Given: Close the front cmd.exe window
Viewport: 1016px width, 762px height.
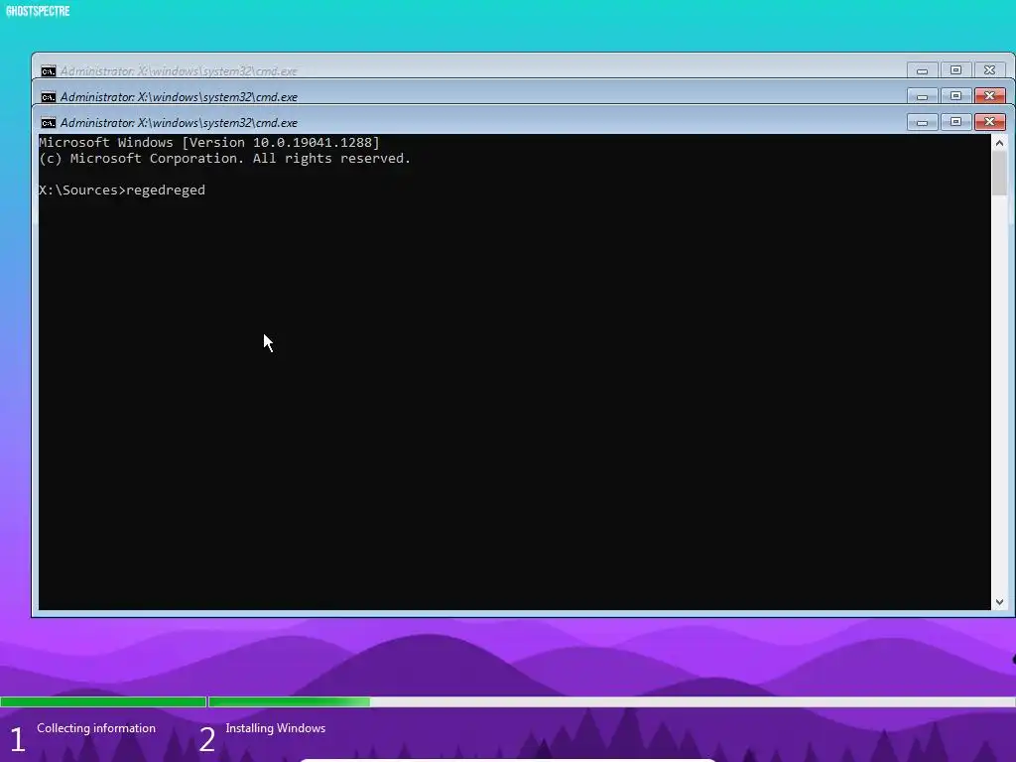Looking at the screenshot, I should 989,122.
